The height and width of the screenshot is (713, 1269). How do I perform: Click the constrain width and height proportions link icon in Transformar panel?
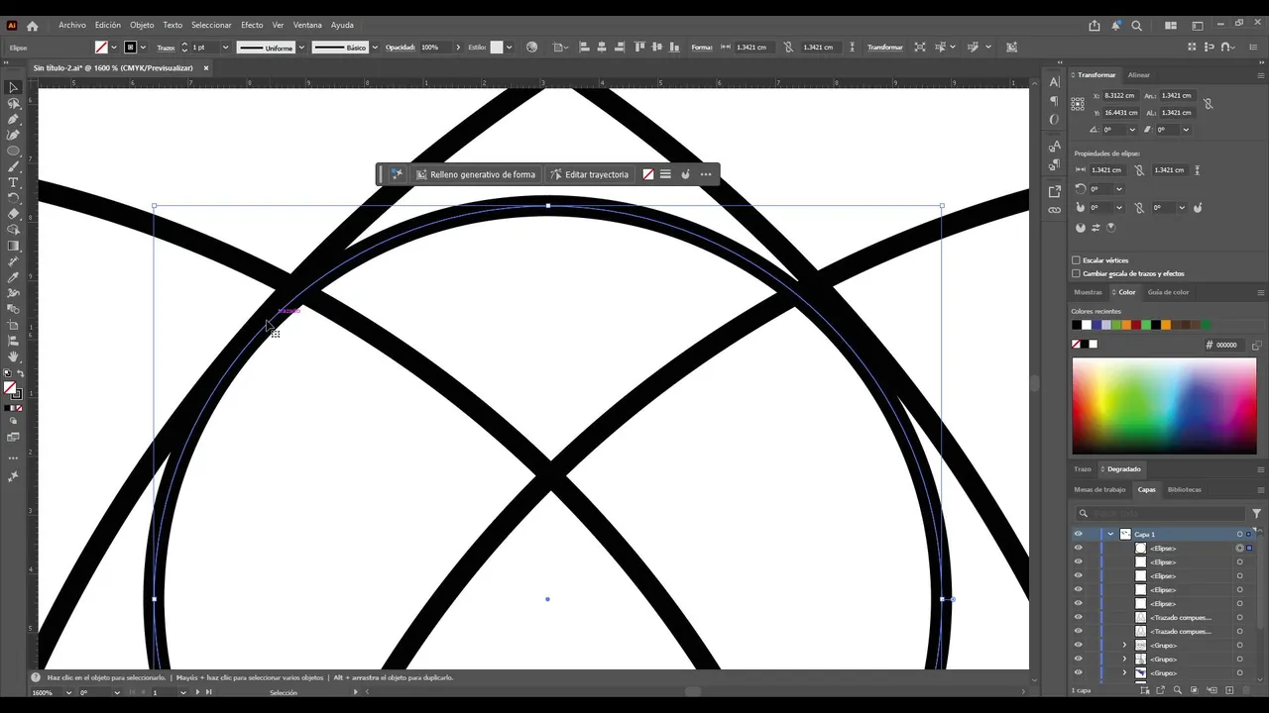coord(1208,103)
